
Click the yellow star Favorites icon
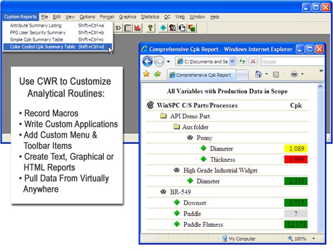click(147, 74)
